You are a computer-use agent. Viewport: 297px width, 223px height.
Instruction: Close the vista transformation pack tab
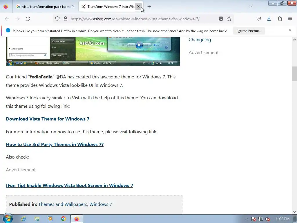(73, 7)
